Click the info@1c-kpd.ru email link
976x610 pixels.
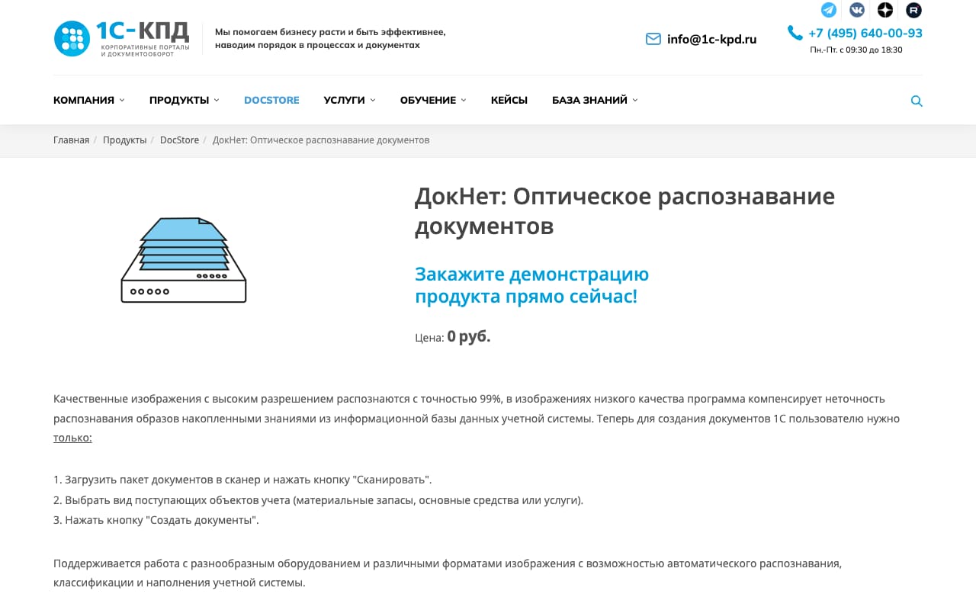coord(711,40)
